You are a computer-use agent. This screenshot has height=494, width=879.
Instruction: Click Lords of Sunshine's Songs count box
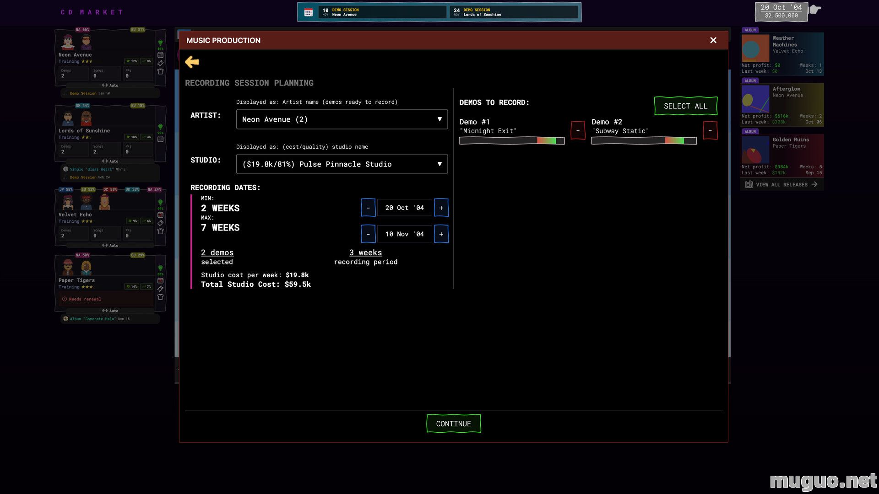(x=106, y=149)
